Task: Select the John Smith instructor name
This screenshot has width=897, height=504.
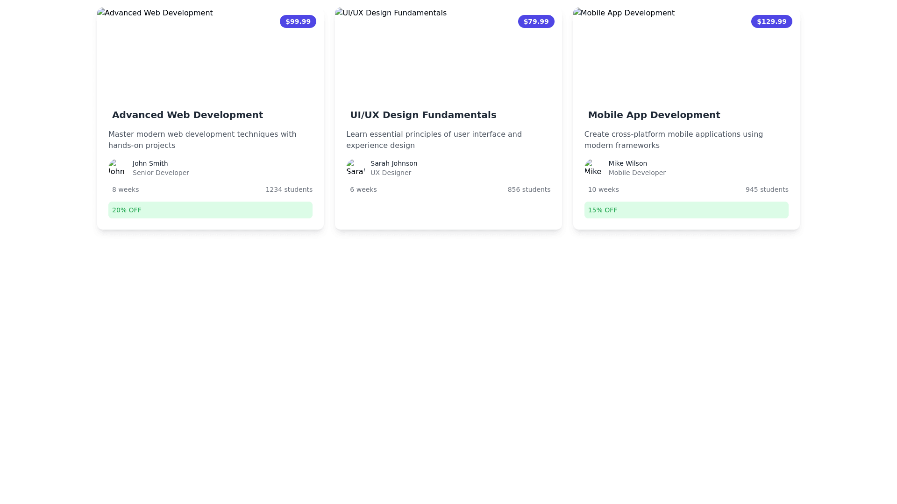Action: [150, 163]
